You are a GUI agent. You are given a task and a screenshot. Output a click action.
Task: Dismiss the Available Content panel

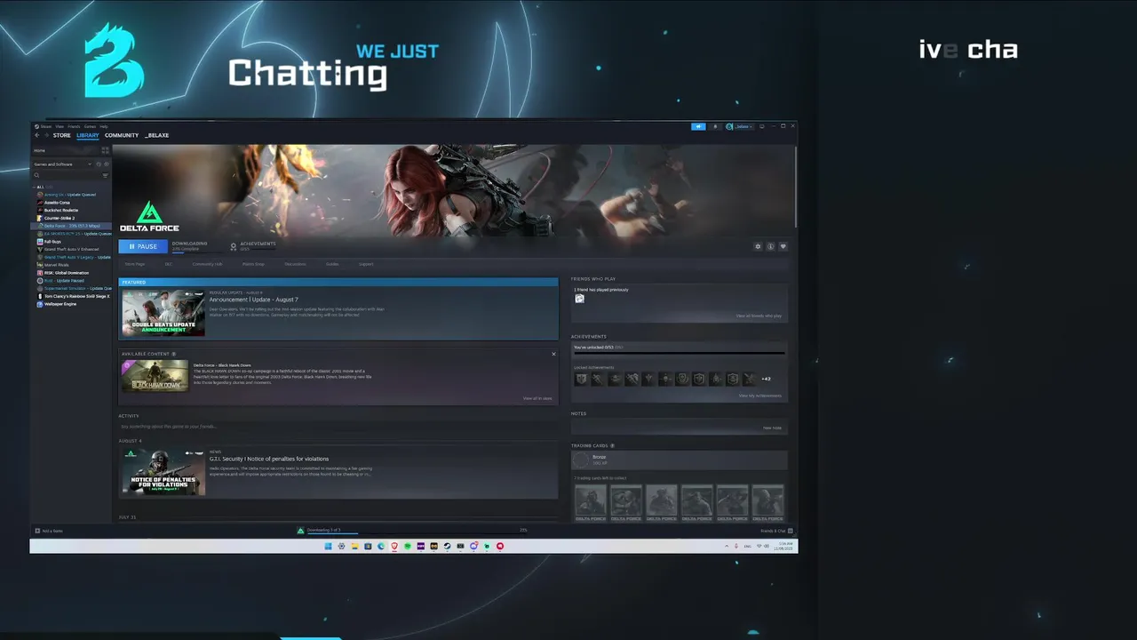click(553, 354)
